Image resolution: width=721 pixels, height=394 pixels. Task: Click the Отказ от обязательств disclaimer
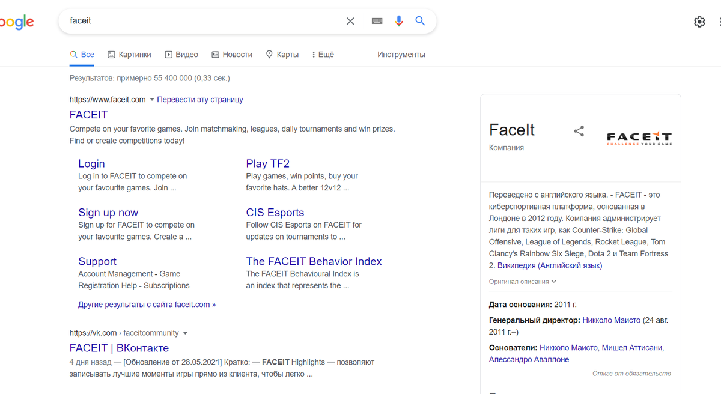631,374
